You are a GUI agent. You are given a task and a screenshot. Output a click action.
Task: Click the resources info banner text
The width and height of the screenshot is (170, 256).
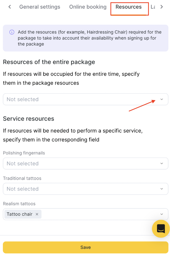(90, 38)
